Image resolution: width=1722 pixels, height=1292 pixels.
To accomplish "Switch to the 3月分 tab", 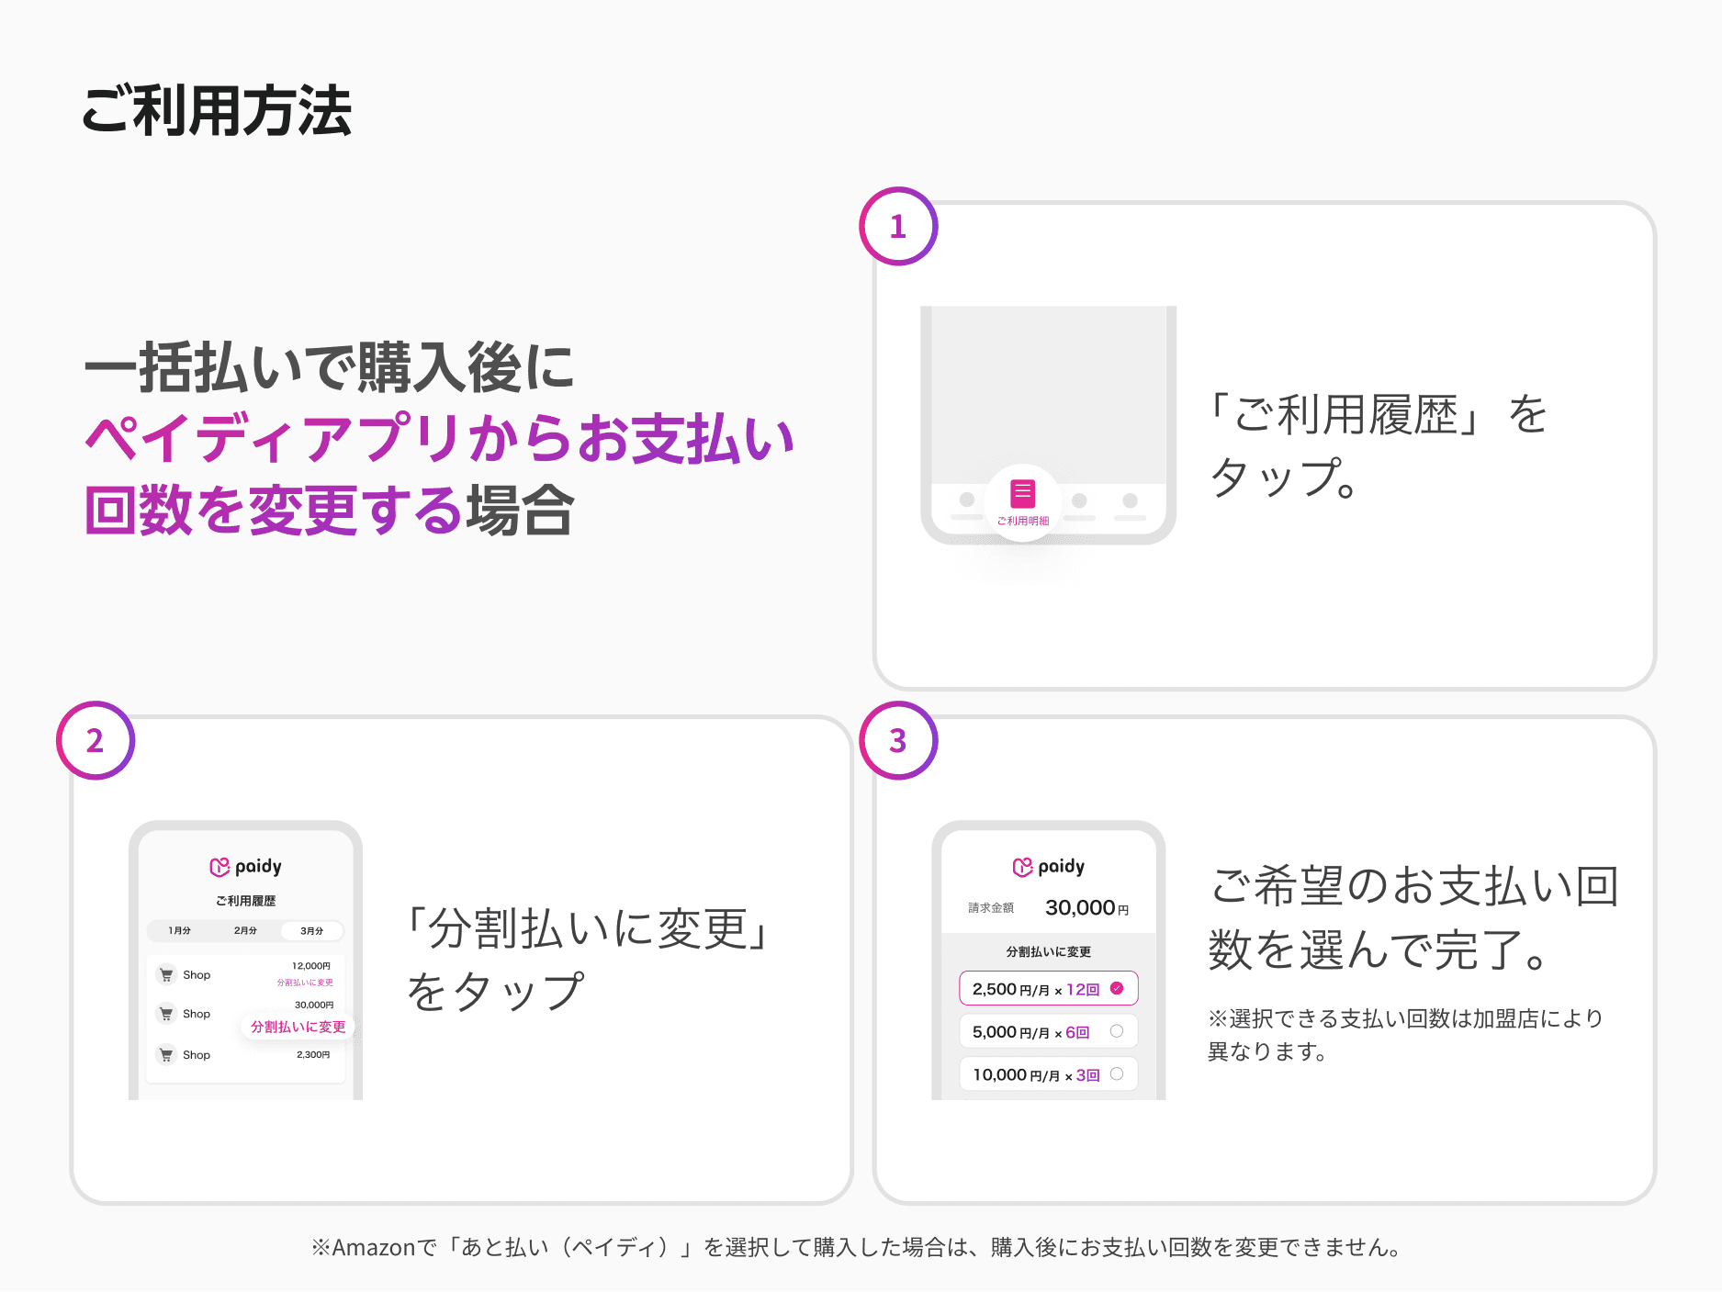I will [x=311, y=930].
